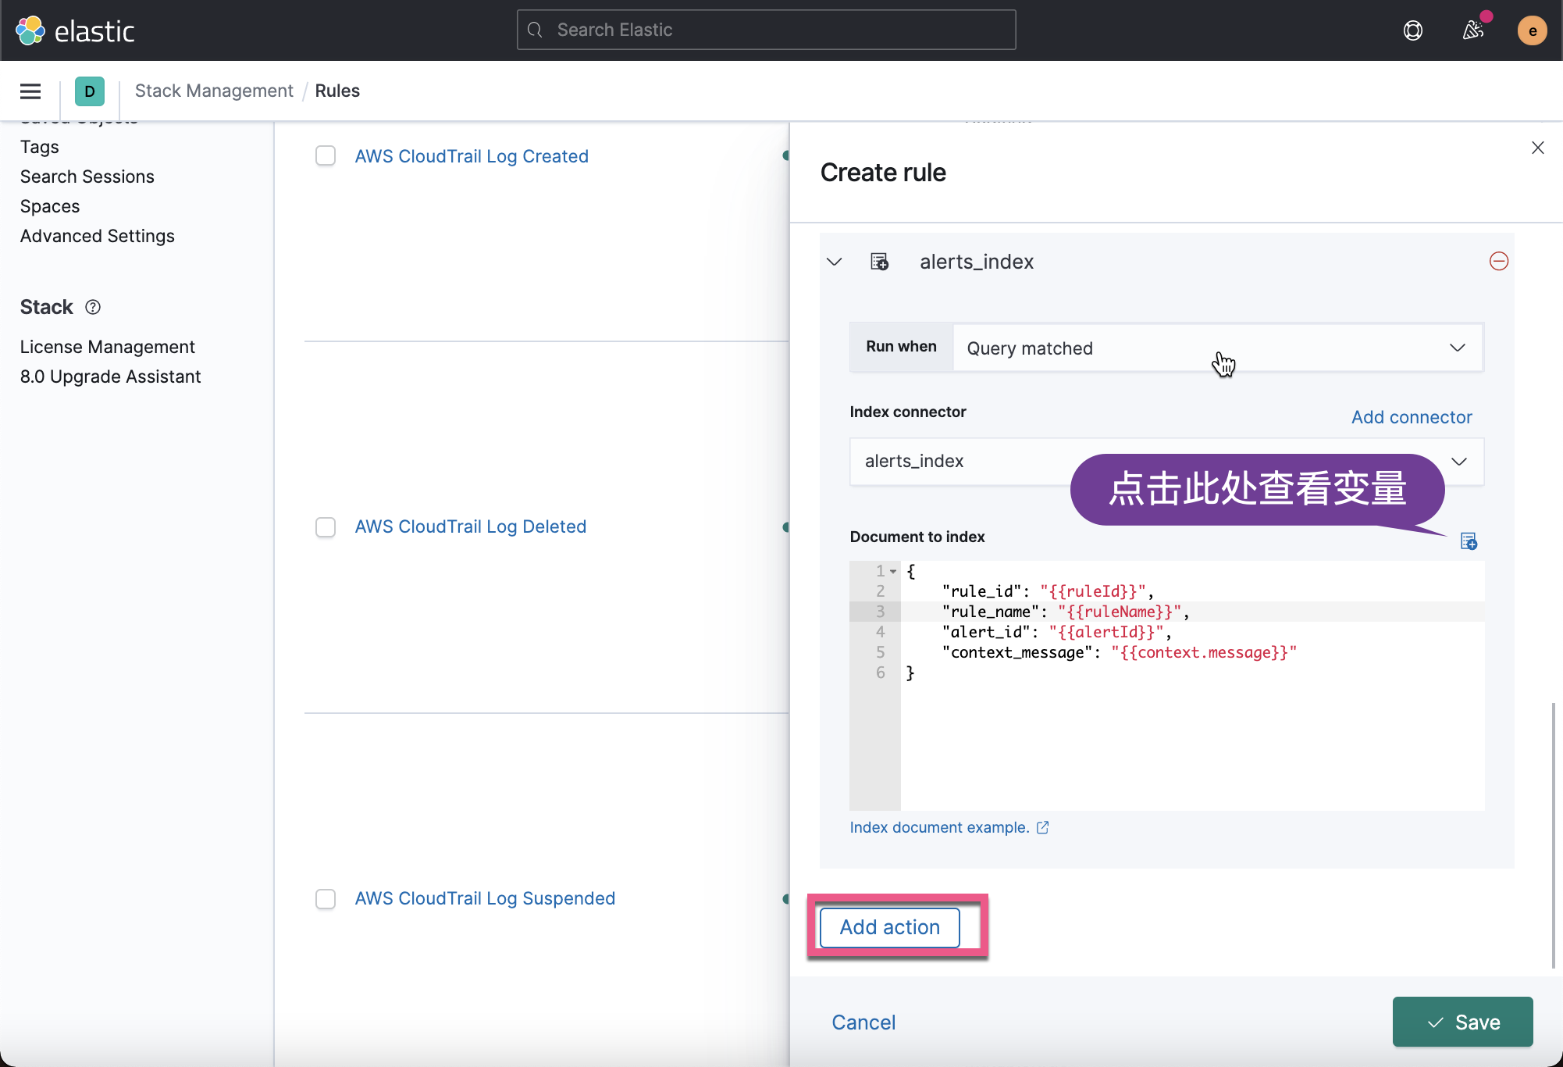Image resolution: width=1563 pixels, height=1067 pixels.
Task: Click the Add connector link
Action: point(1411,417)
